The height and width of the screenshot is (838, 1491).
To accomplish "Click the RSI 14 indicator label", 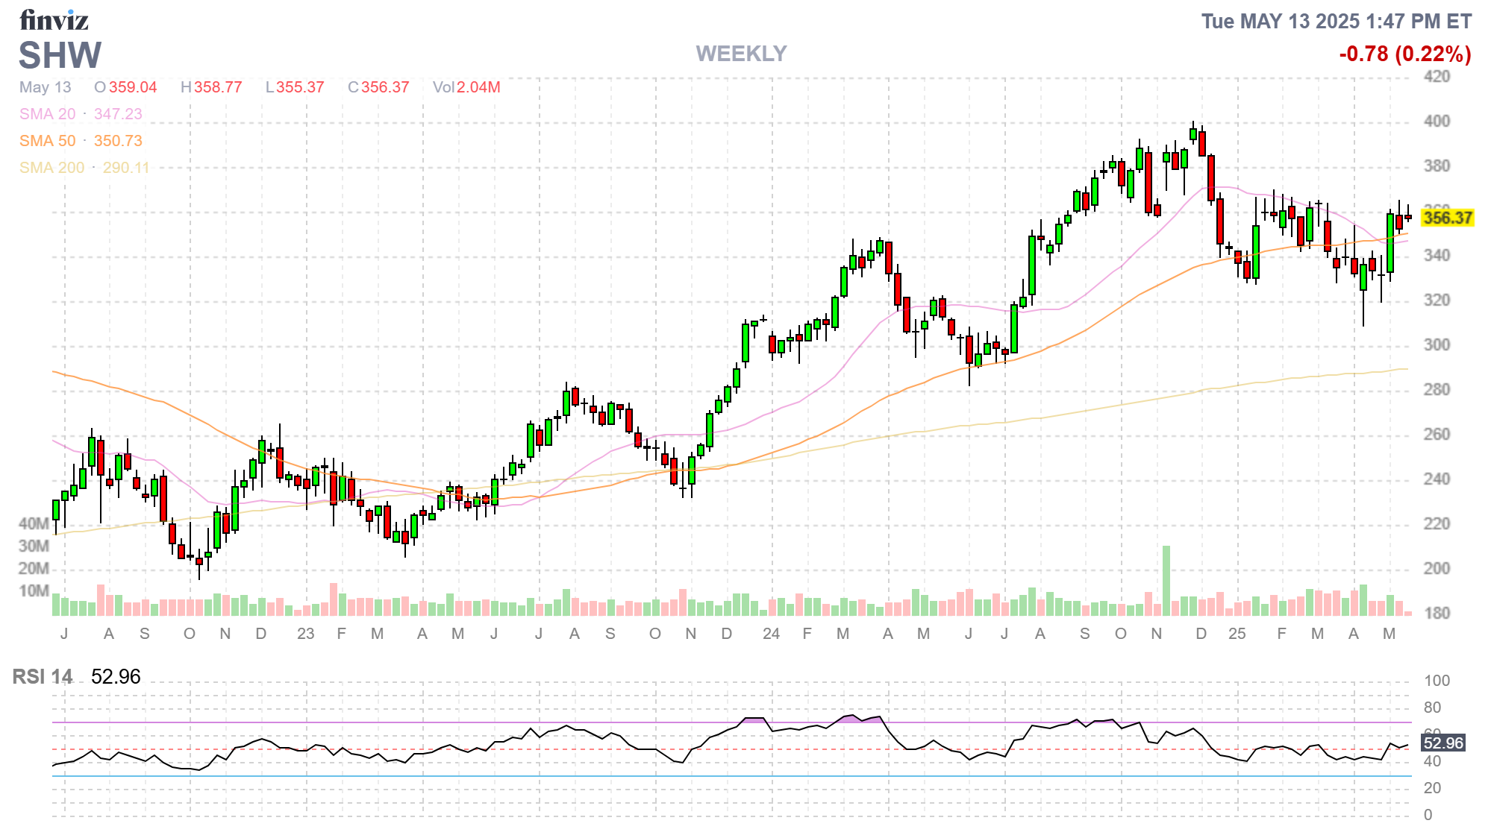I will (x=43, y=677).
